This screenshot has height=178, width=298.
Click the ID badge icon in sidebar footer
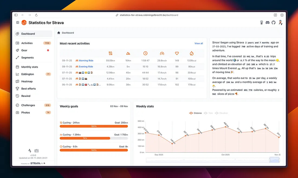pyautogui.click(x=37, y=151)
